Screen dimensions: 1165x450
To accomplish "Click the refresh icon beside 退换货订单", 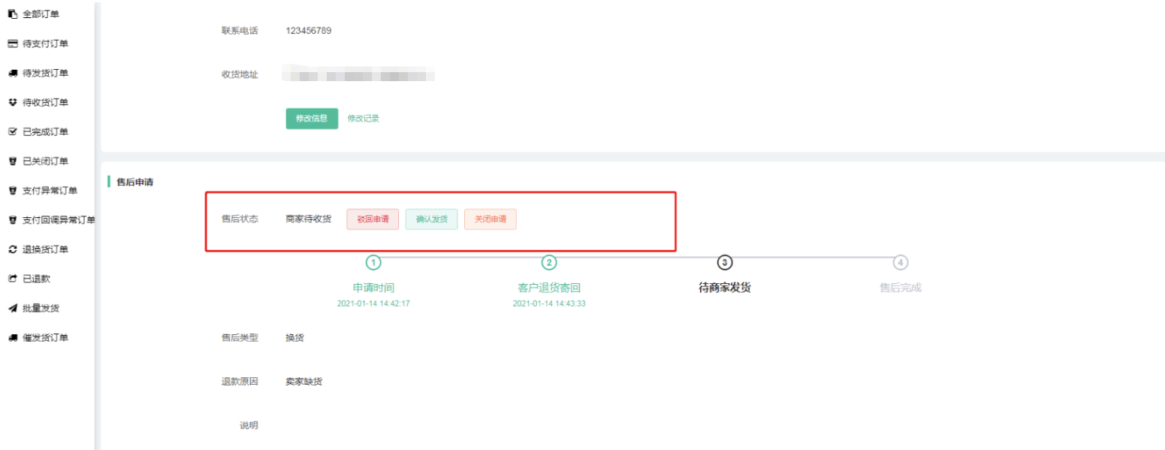I will (12, 249).
